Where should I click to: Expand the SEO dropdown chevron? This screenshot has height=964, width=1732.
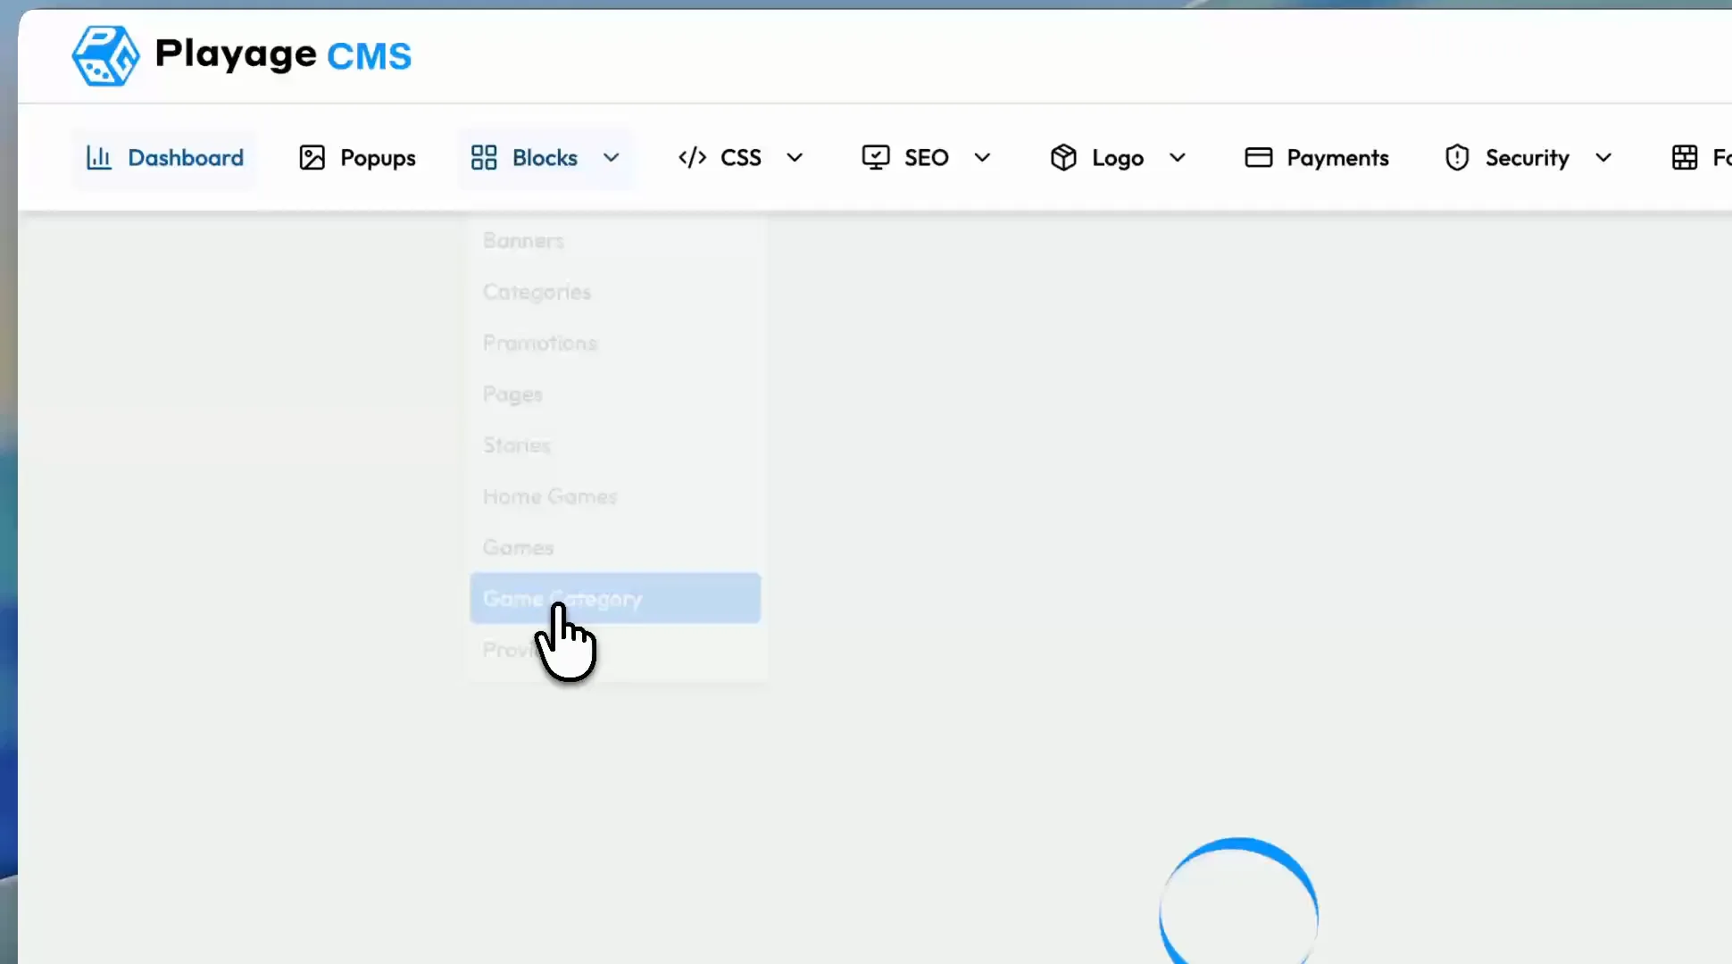pos(983,158)
